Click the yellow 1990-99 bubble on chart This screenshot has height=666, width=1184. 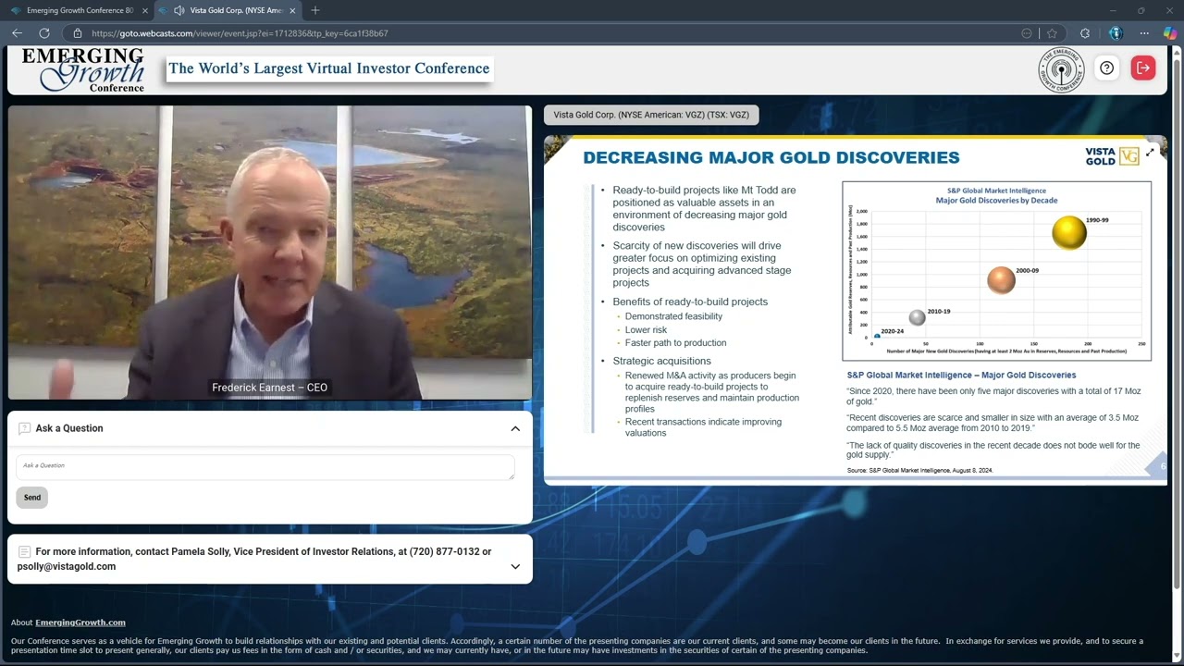(x=1069, y=232)
